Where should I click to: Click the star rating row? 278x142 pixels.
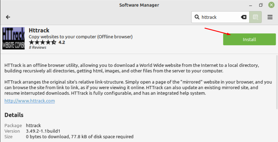[43, 42]
